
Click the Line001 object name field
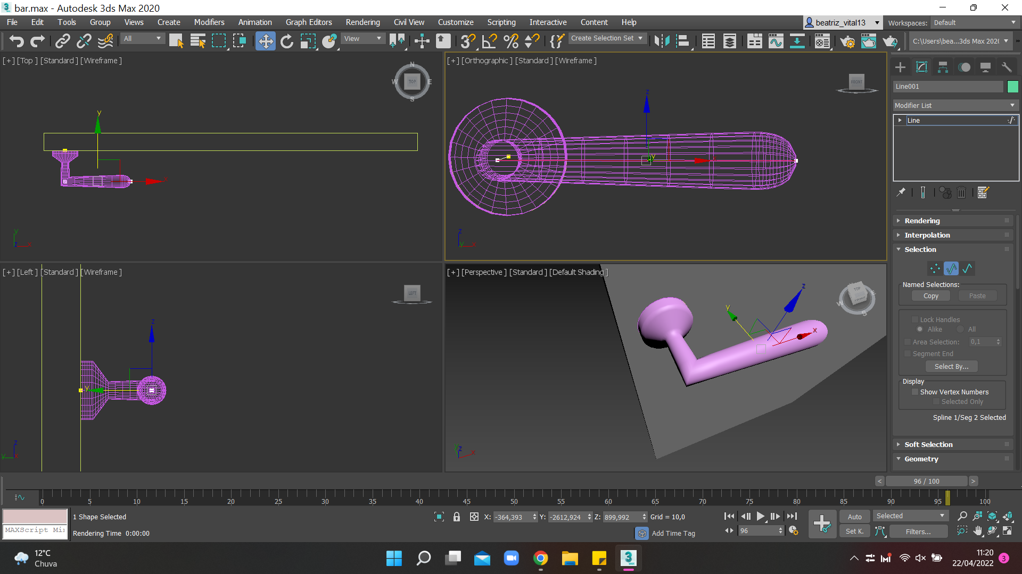coord(947,86)
